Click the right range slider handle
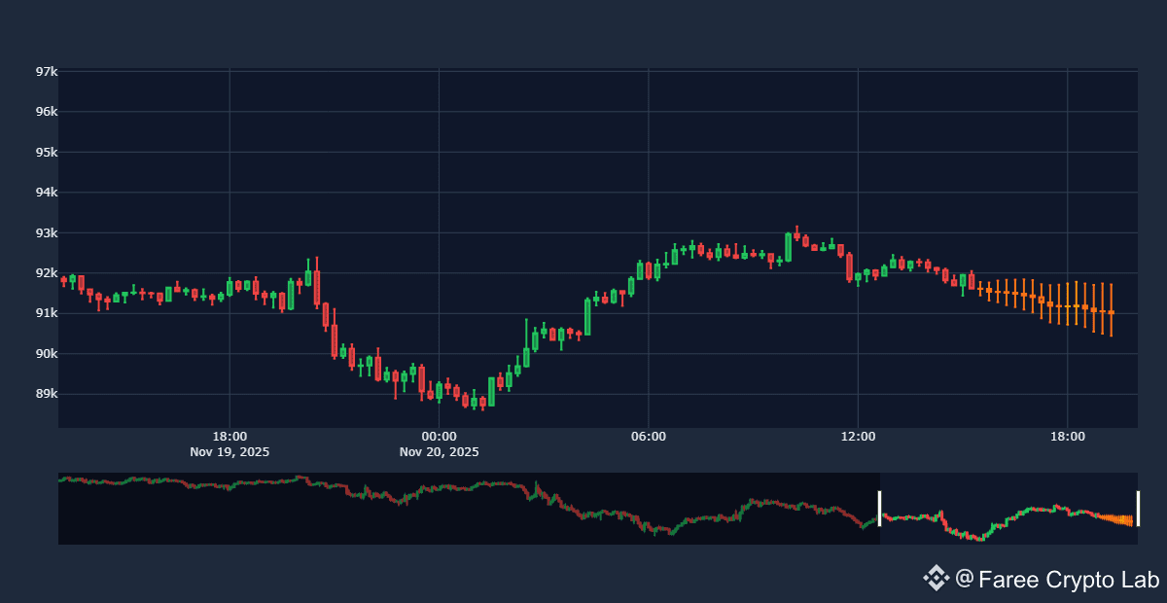 [1138, 509]
